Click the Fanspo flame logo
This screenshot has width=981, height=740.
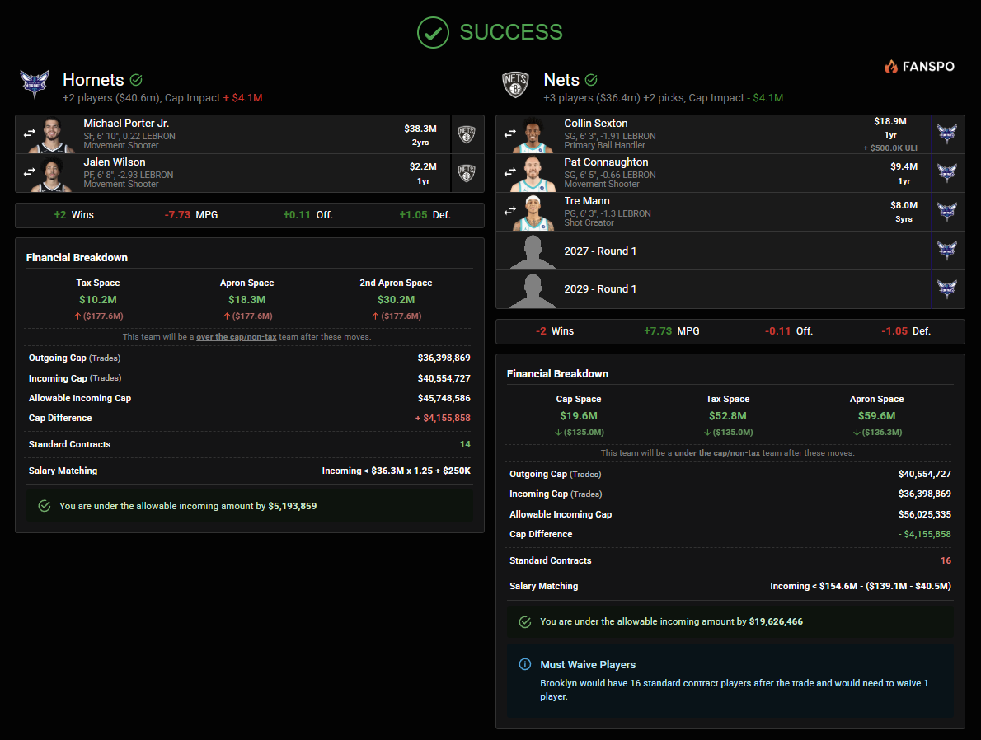pyautogui.click(x=891, y=66)
